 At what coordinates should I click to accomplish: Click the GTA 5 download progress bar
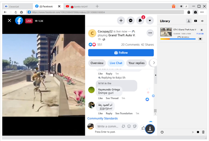coord(178,39)
